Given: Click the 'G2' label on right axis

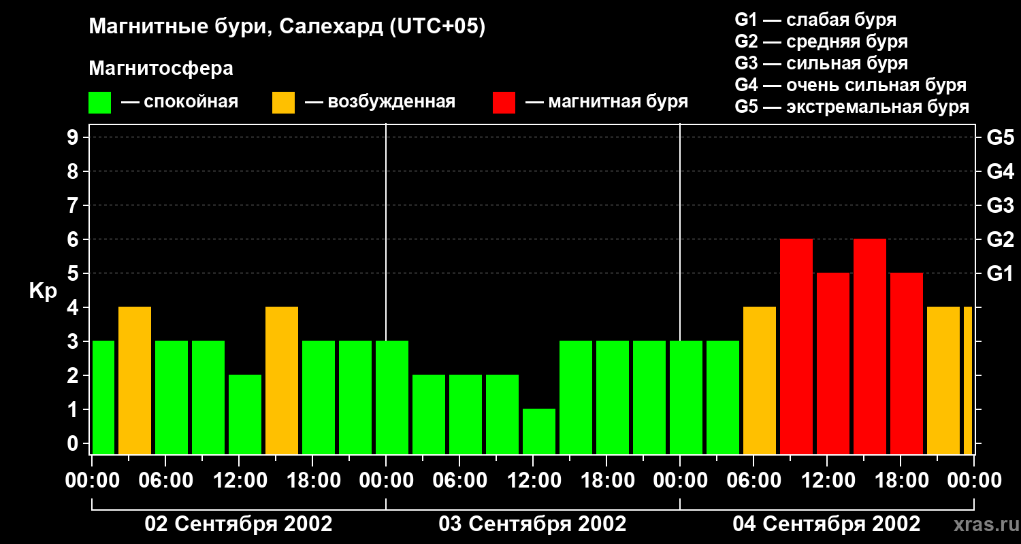Looking at the screenshot, I should (1001, 239).
